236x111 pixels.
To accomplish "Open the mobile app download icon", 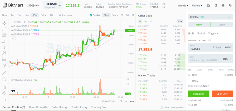I will pos(216,5).
